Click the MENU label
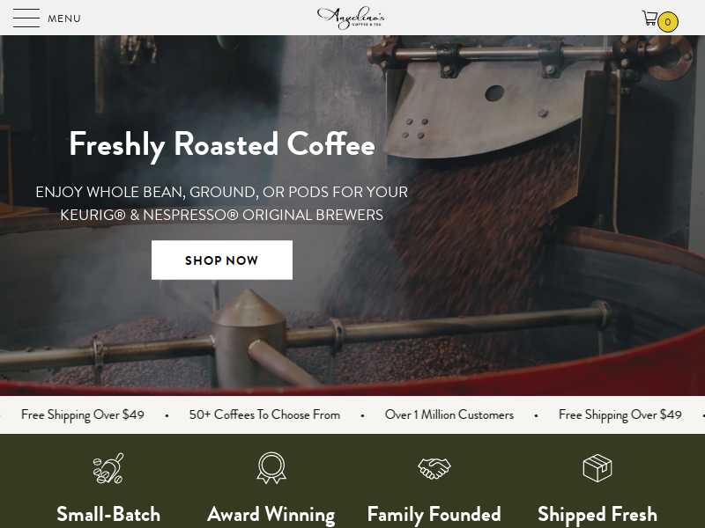The width and height of the screenshot is (705, 528). click(64, 18)
